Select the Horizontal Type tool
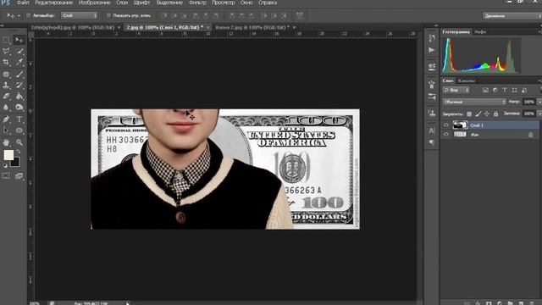The height and width of the screenshot is (305, 542). (19, 119)
